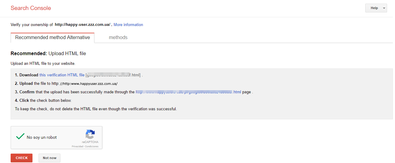Open the Privacidad link in reCAPTCHA
The width and height of the screenshot is (395, 163).
point(77,146)
